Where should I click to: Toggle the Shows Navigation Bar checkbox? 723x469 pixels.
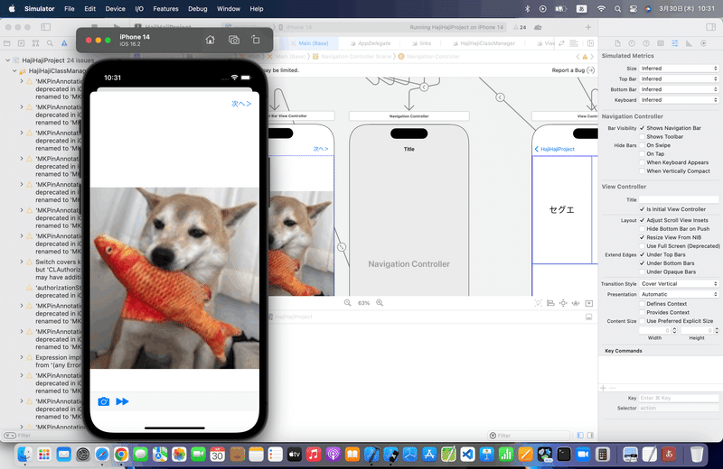pos(642,128)
